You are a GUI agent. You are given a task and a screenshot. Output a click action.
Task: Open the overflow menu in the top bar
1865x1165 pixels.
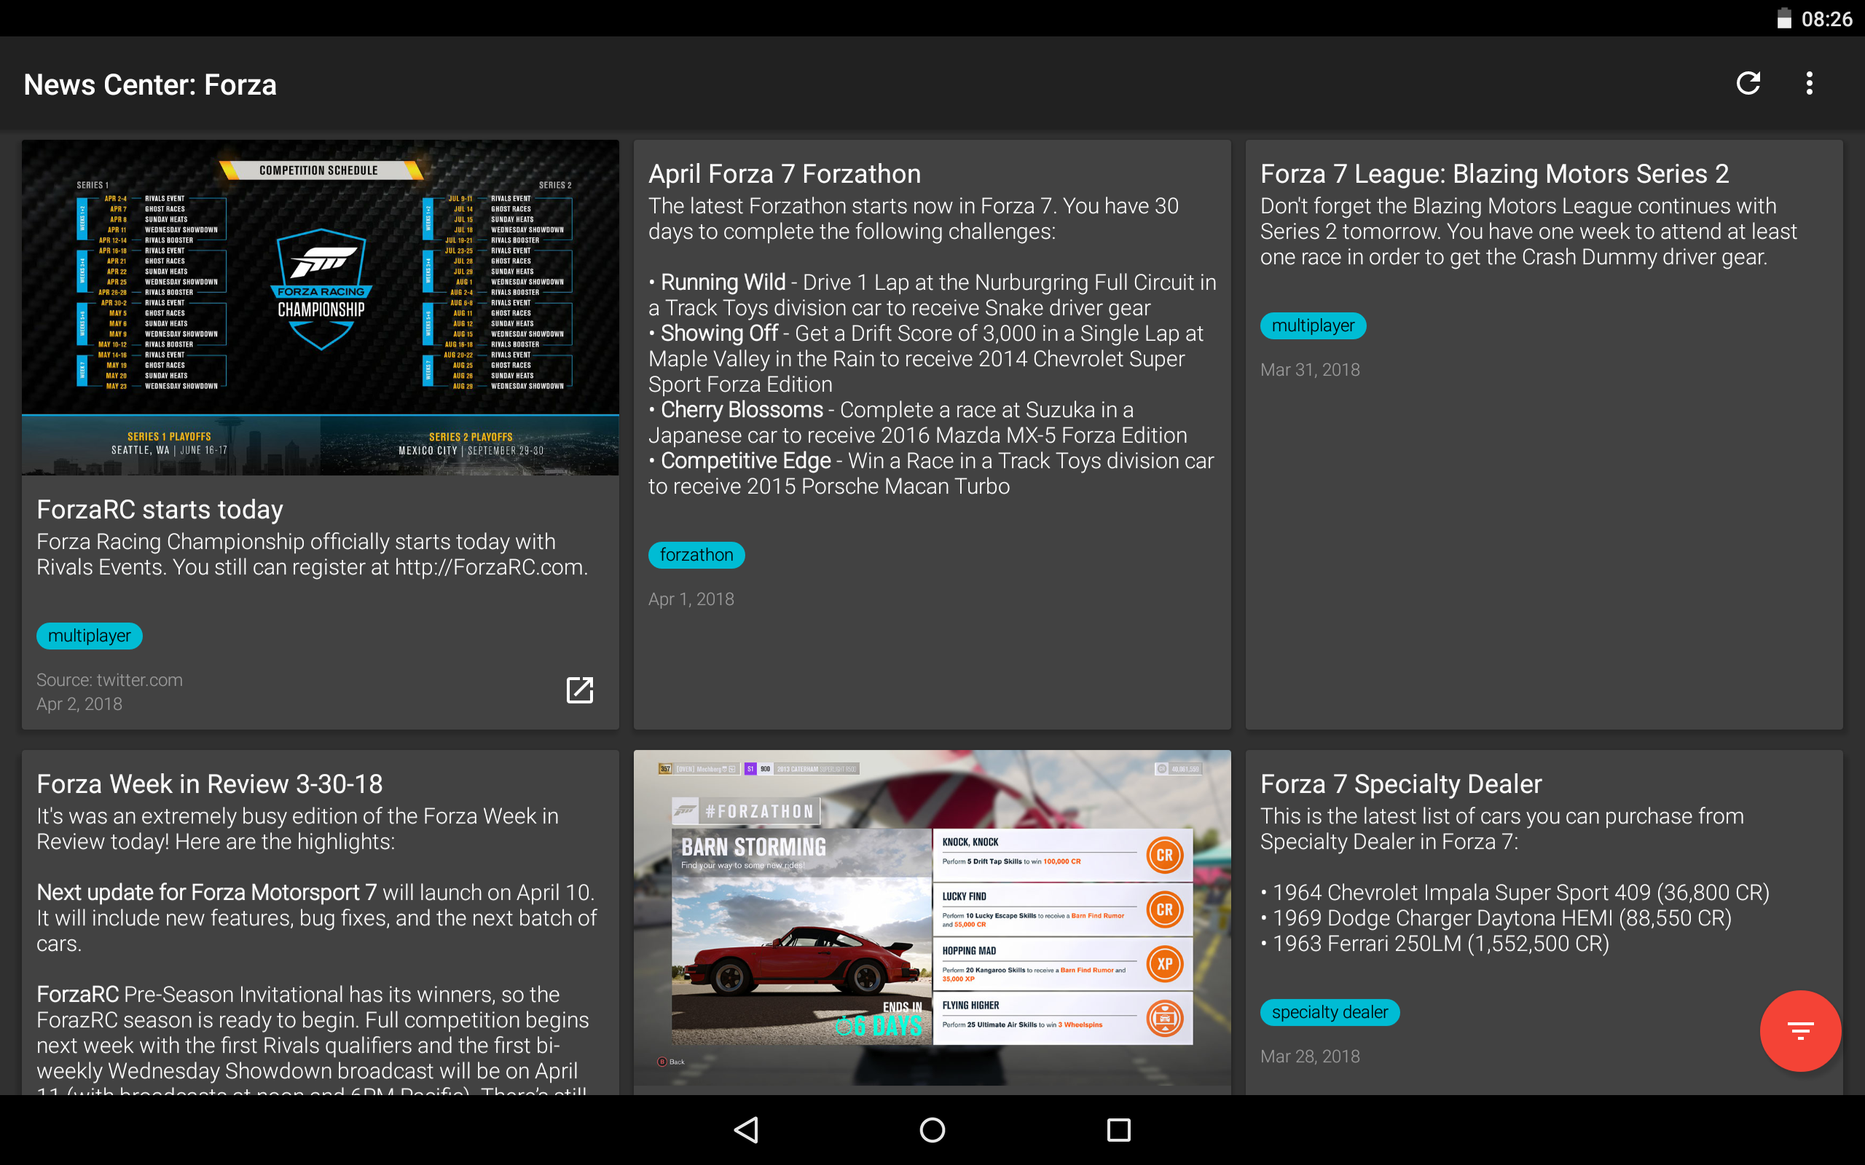(1810, 83)
